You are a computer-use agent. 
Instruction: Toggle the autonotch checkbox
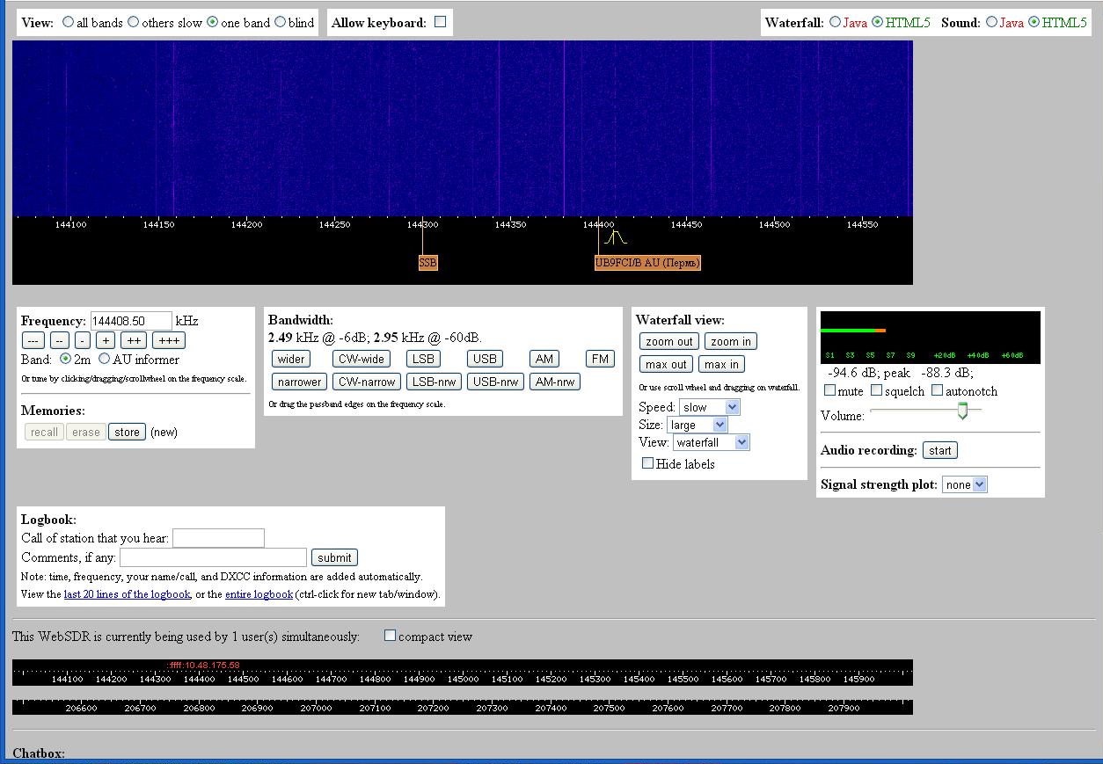click(937, 390)
